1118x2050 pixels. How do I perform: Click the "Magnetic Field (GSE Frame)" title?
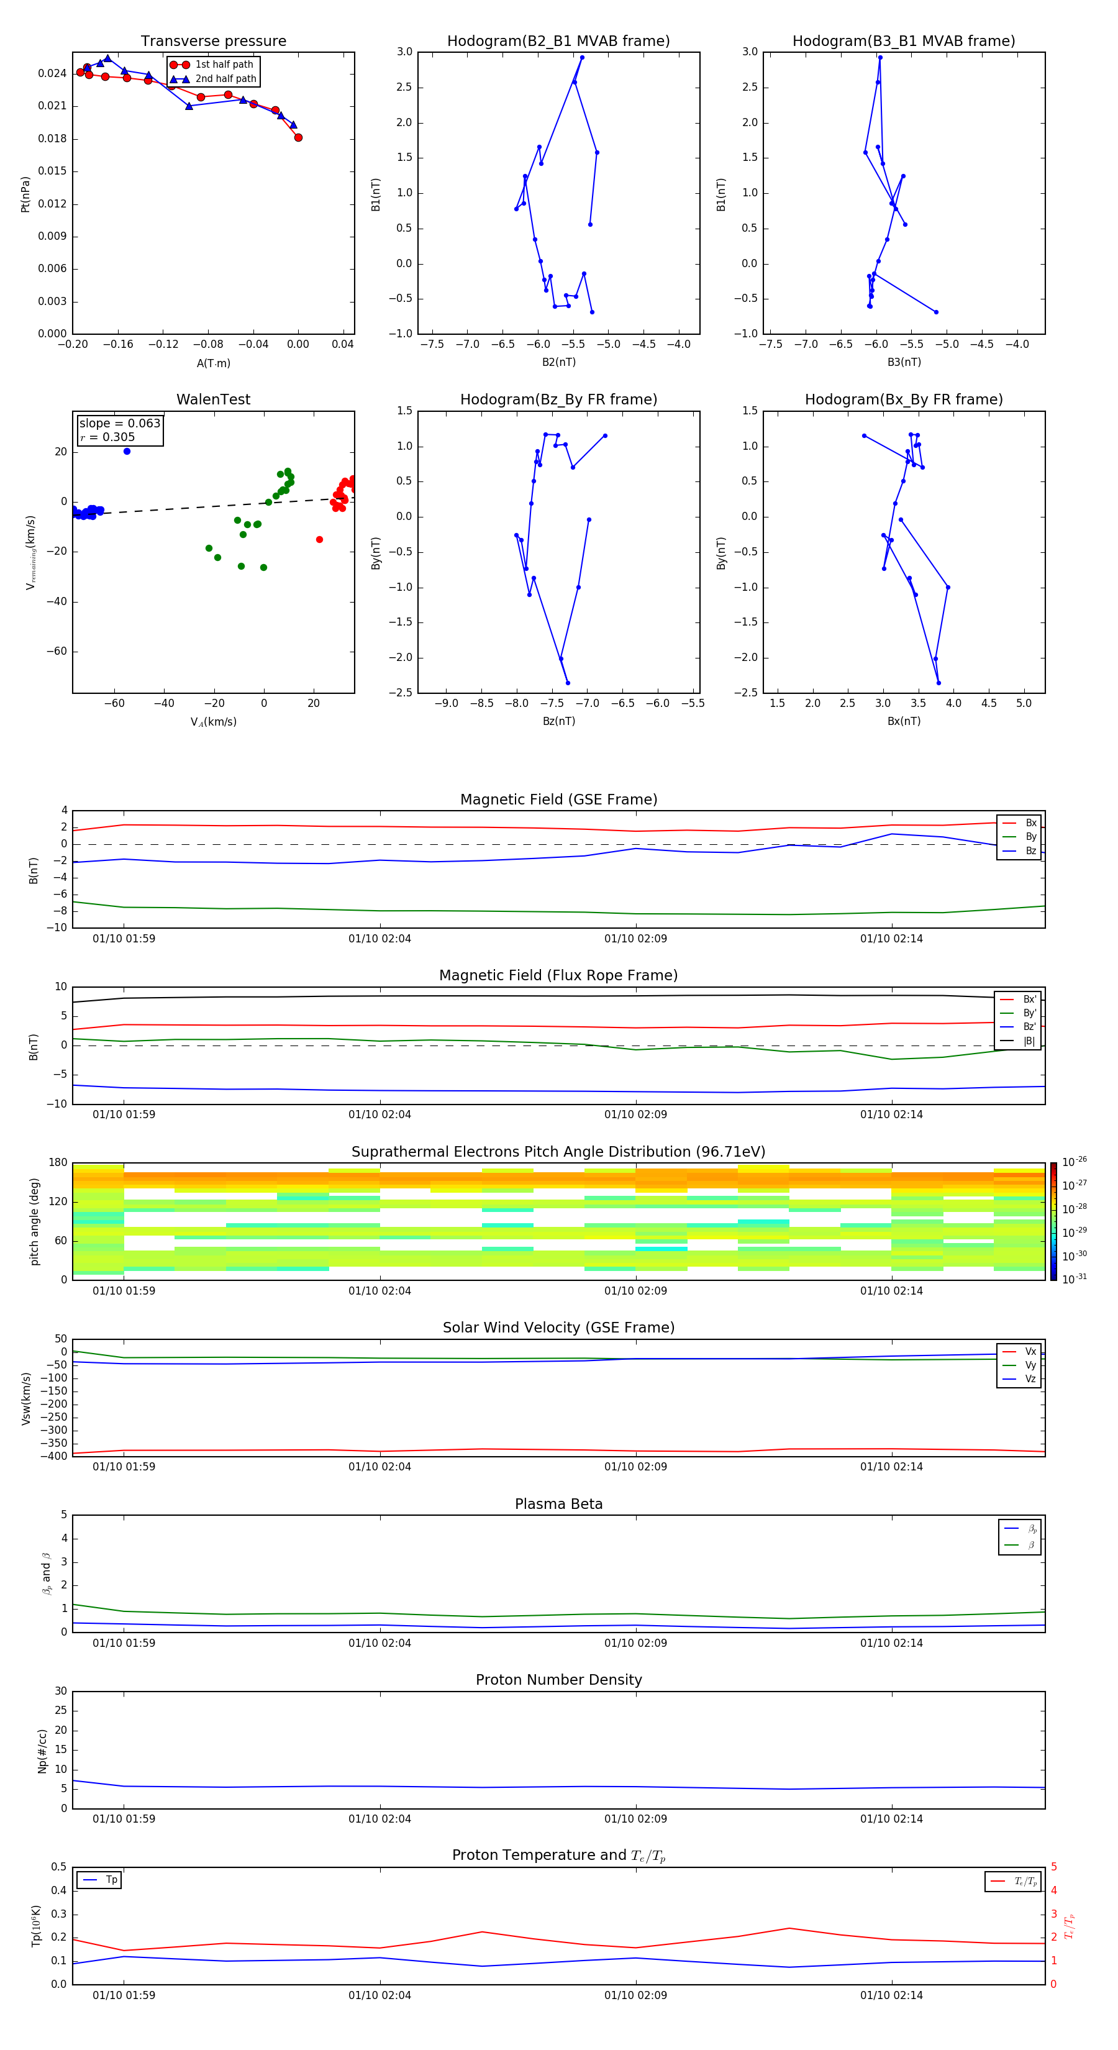[x=558, y=799]
